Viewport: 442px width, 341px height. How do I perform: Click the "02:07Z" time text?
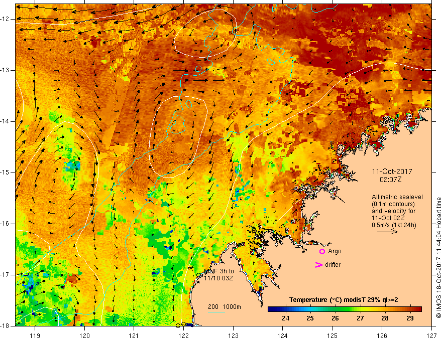390,179
